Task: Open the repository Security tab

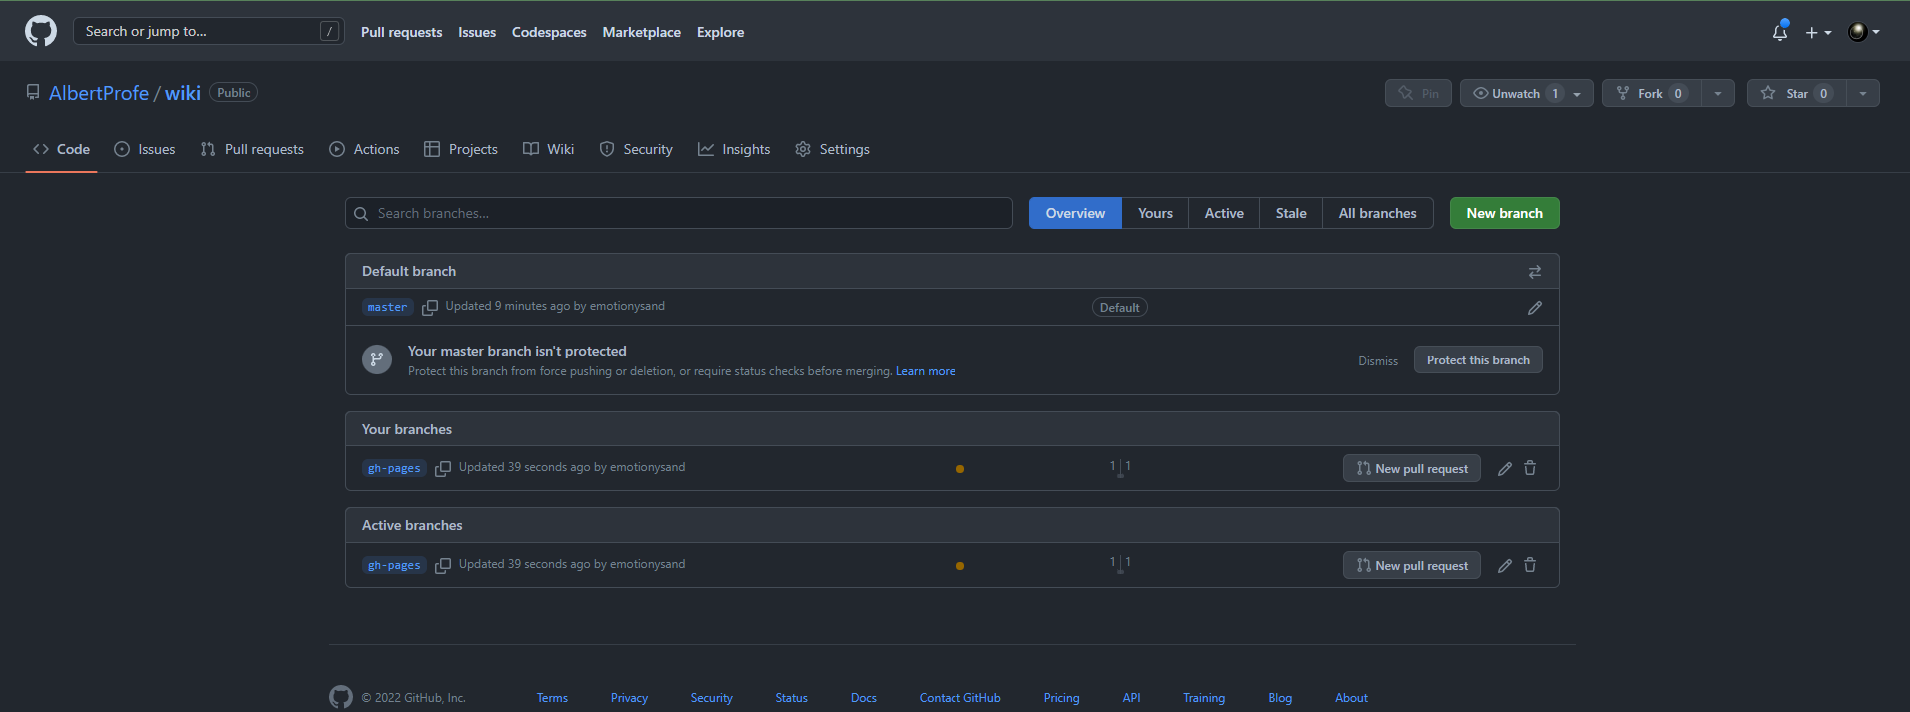Action: click(x=636, y=149)
